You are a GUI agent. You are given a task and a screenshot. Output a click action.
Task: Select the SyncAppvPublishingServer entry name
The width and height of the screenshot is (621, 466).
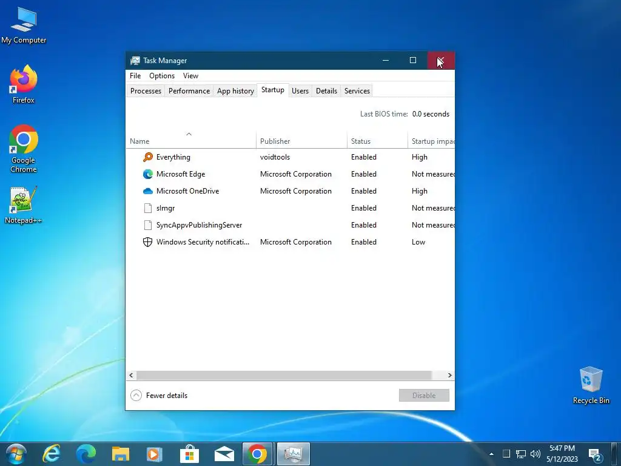click(199, 225)
